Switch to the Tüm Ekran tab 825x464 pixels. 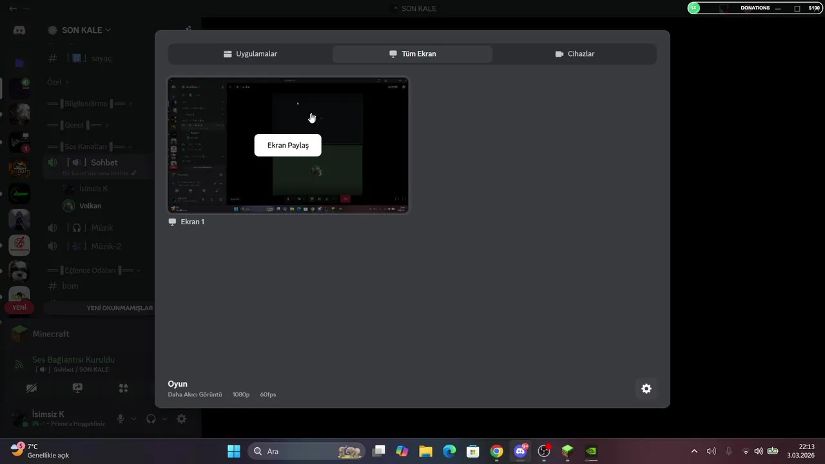pos(412,54)
